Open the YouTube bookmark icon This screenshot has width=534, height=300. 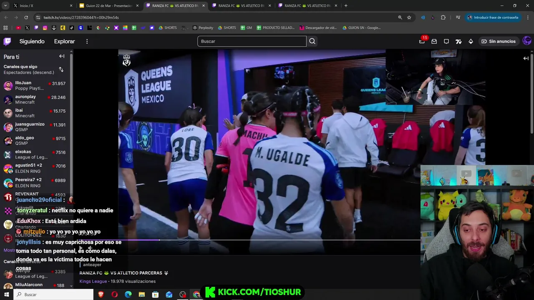pos(18,28)
